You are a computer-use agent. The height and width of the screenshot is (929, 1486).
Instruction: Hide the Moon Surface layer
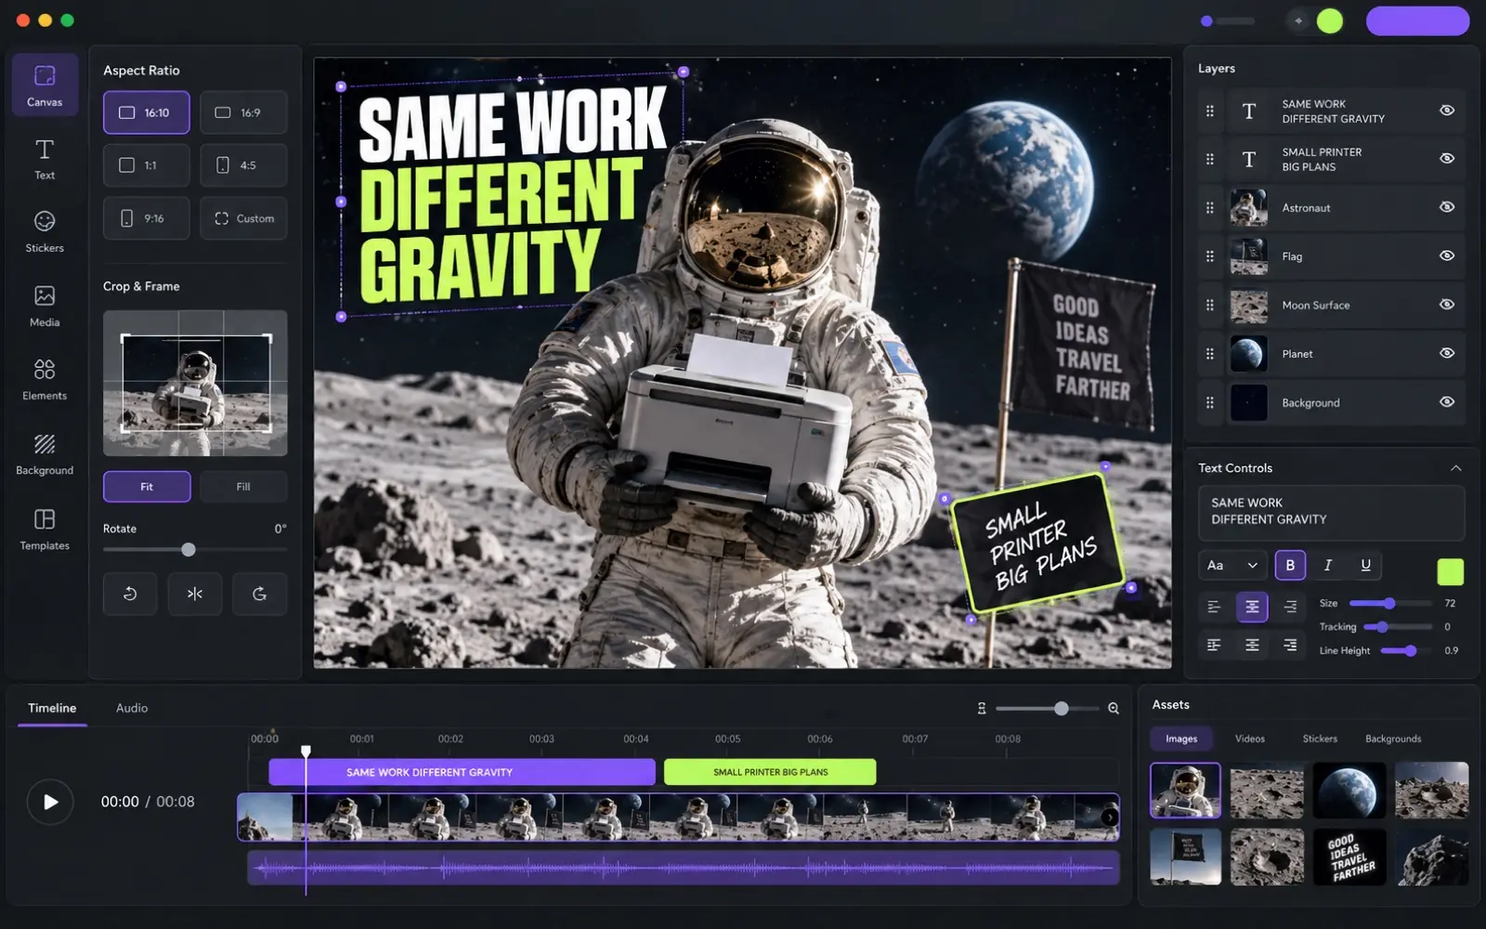point(1447,305)
